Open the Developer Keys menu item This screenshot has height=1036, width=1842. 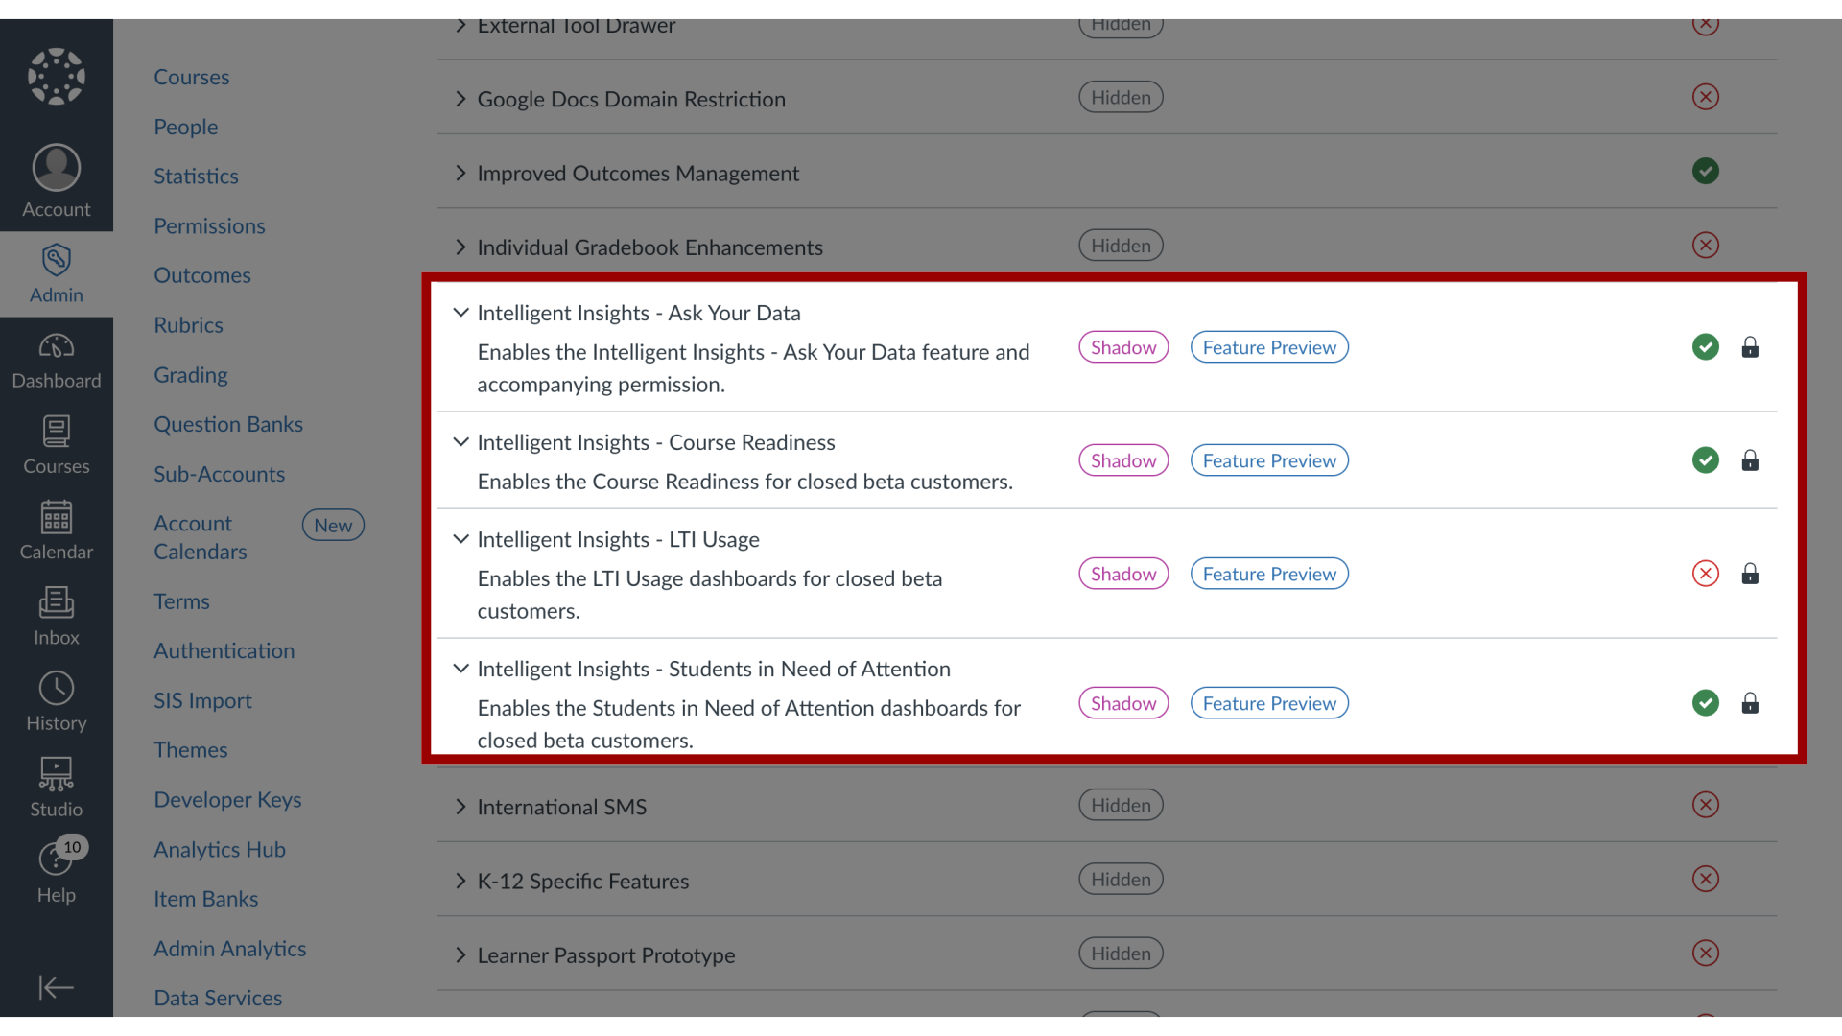pyautogui.click(x=227, y=799)
